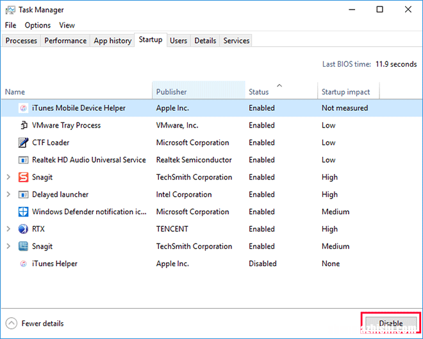Image resolution: width=423 pixels, height=339 pixels.
Task: Minimize the Task Manager window
Action: (352, 10)
